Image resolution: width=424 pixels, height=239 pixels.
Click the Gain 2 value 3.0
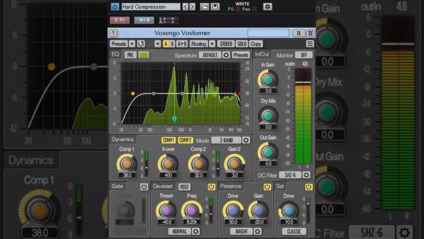235,175
